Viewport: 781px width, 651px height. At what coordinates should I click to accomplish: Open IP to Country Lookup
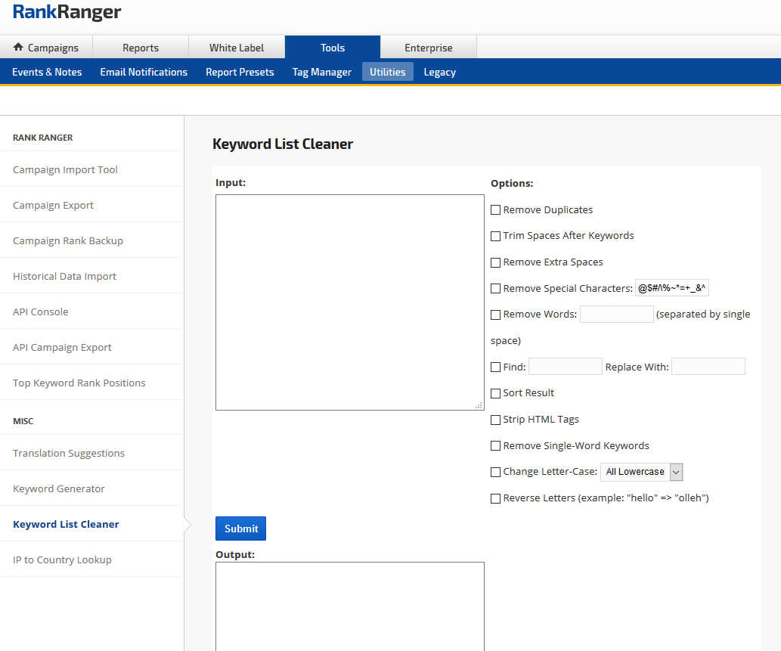click(x=62, y=560)
